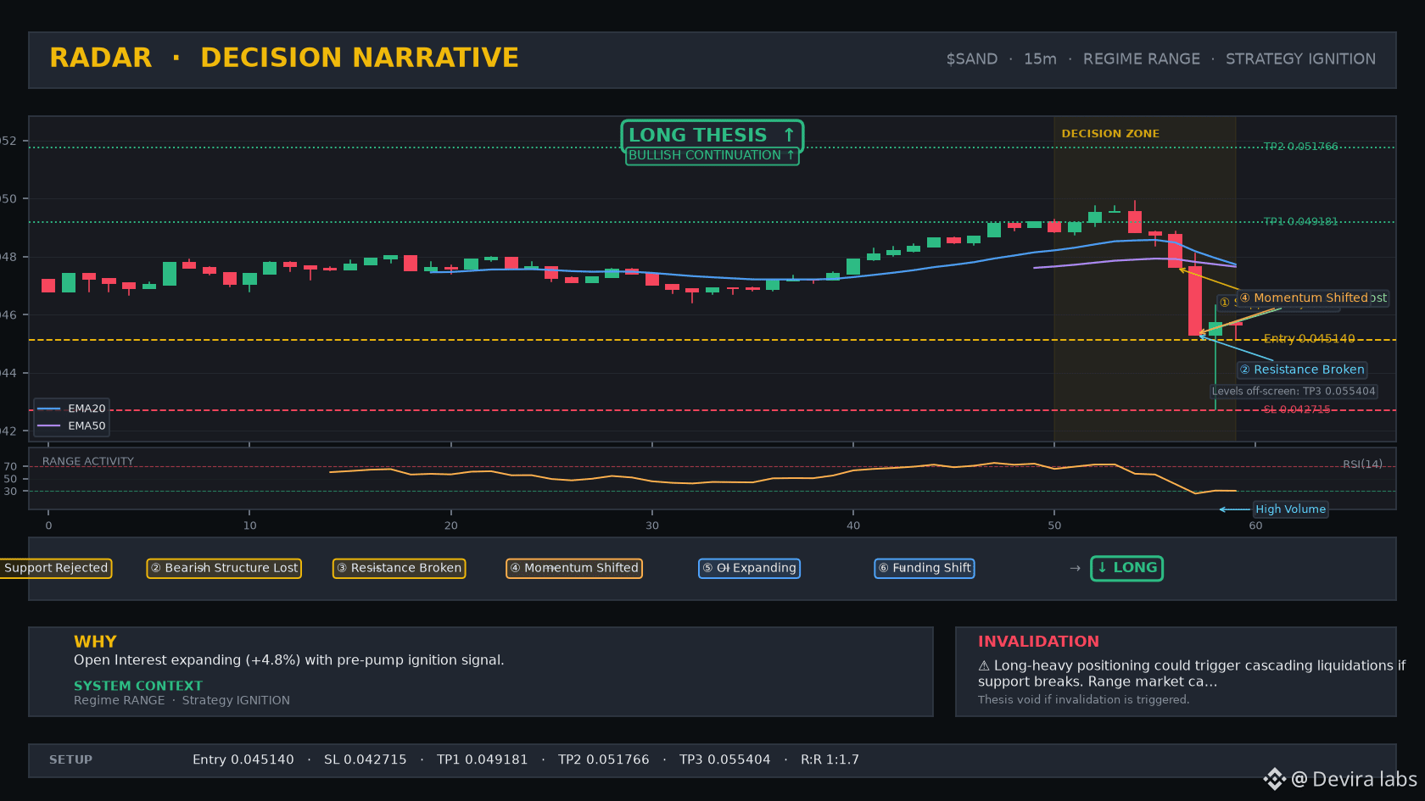Click the TP2 0.051766 level label

[x=1300, y=147]
